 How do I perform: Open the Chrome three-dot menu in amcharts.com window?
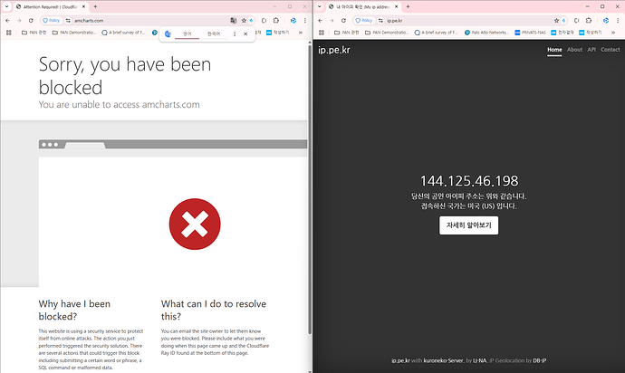click(x=305, y=20)
